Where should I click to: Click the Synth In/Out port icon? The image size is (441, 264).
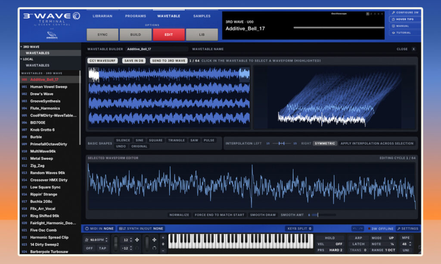(122, 229)
